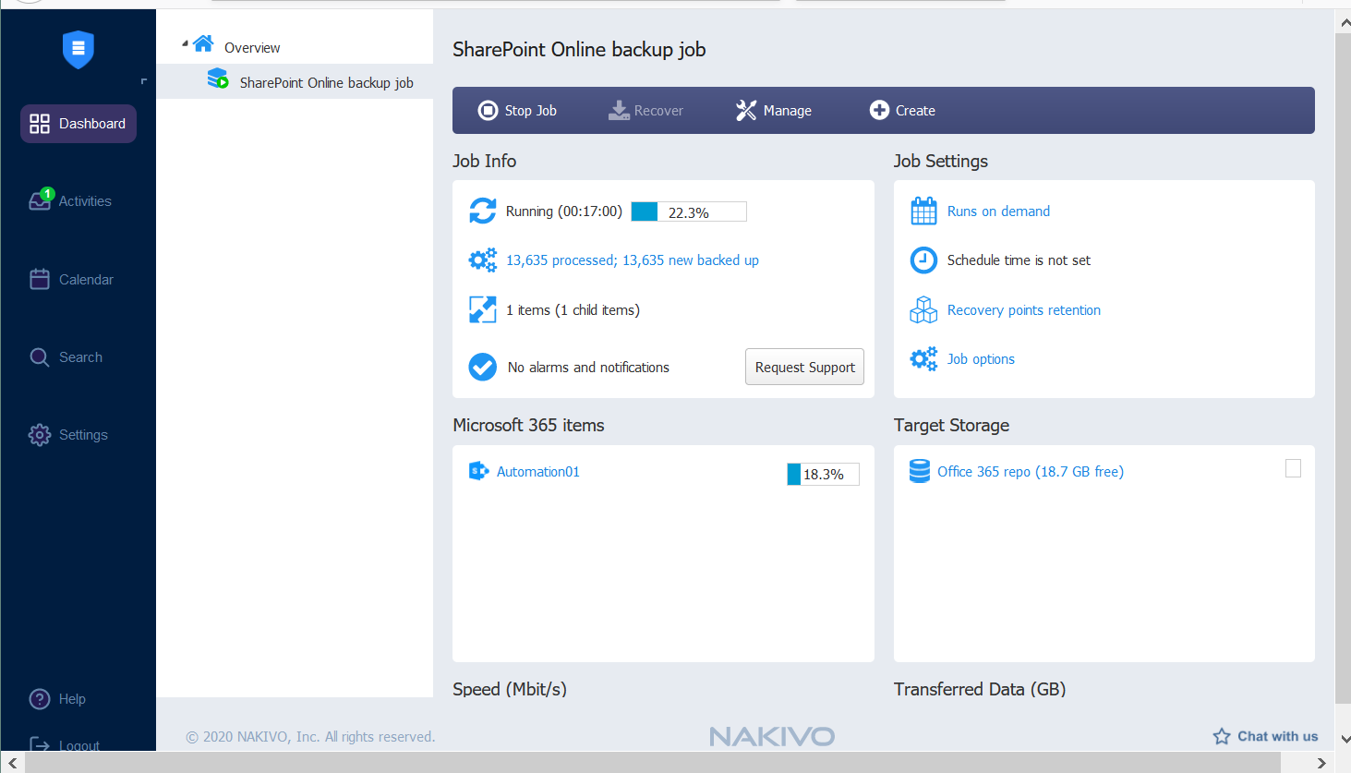Click the Chat with us link
The width and height of the screenshot is (1351, 773).
(1278, 736)
